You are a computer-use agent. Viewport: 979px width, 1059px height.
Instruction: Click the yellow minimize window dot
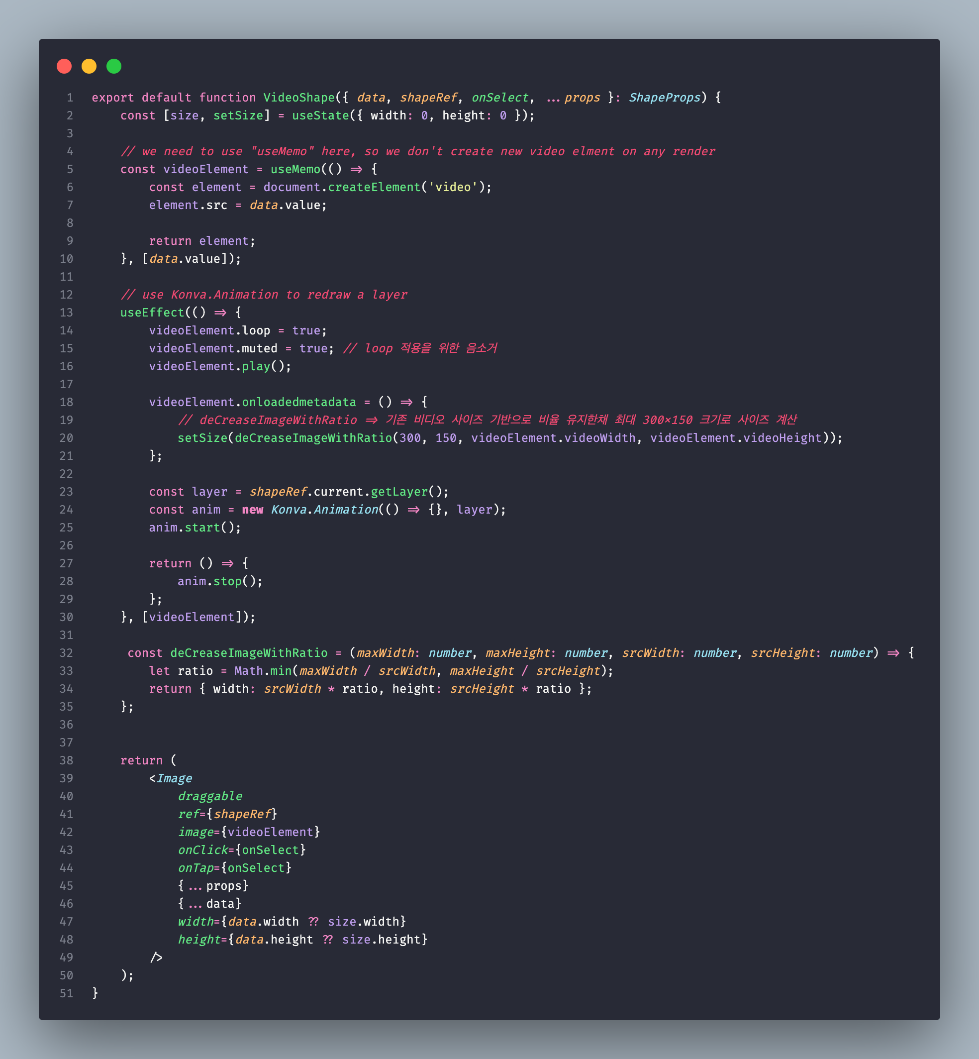[89, 66]
